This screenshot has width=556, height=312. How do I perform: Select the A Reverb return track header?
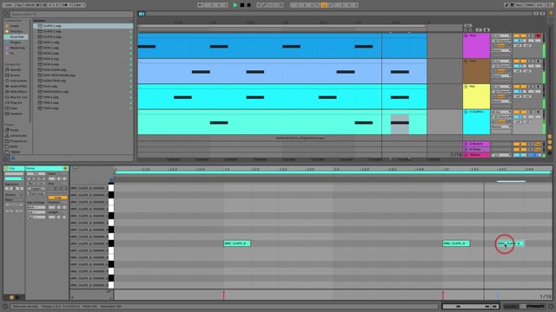point(477,144)
